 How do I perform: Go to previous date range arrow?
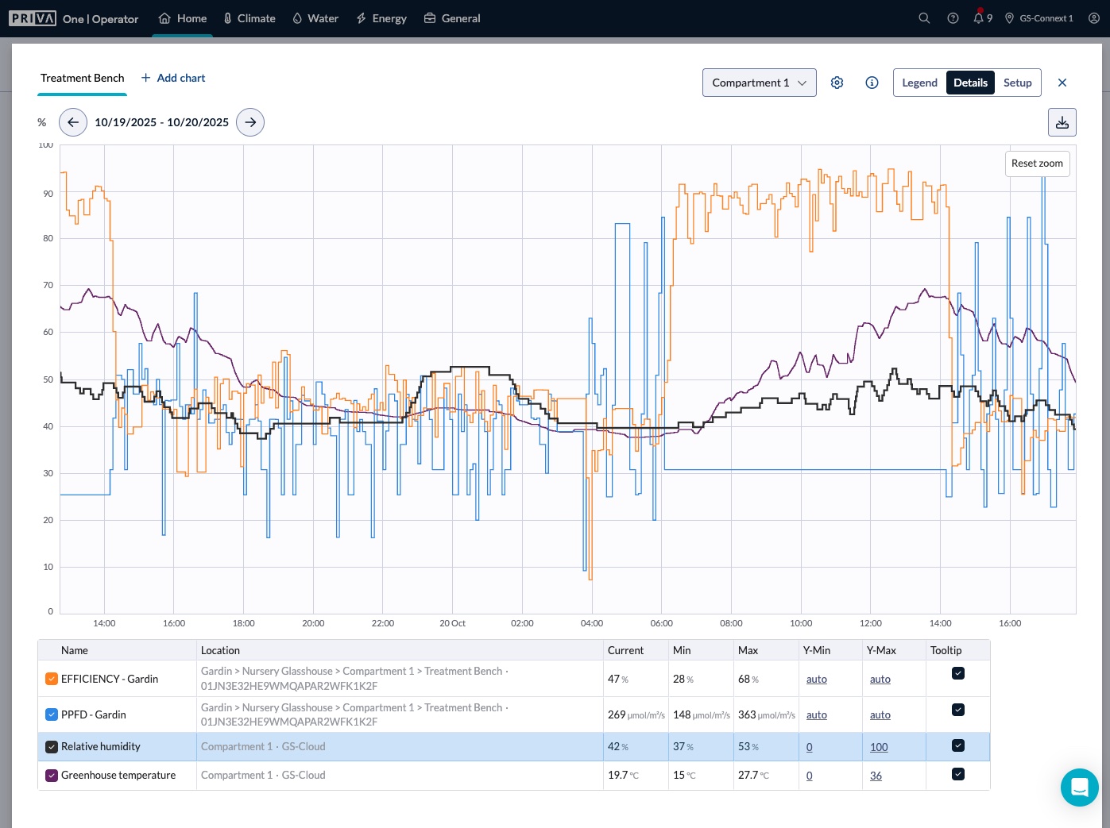click(73, 122)
